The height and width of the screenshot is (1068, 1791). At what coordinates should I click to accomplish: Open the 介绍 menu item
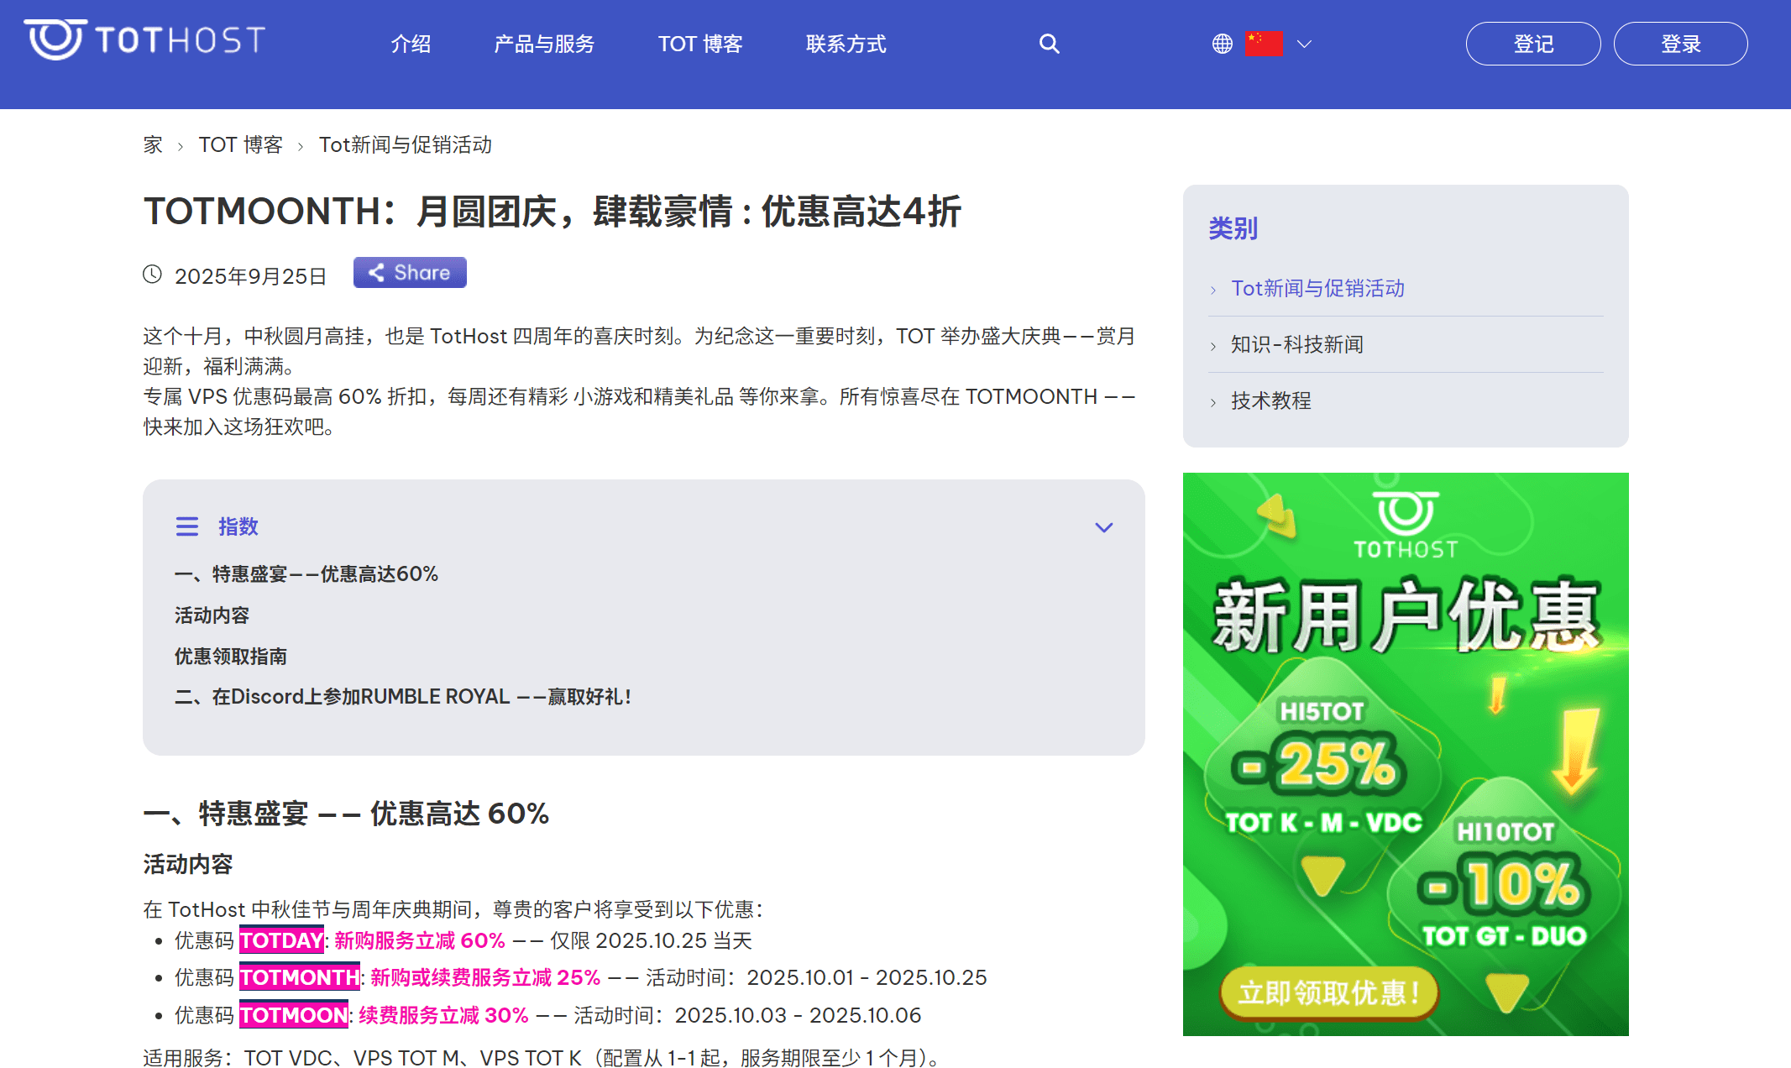pos(411,44)
